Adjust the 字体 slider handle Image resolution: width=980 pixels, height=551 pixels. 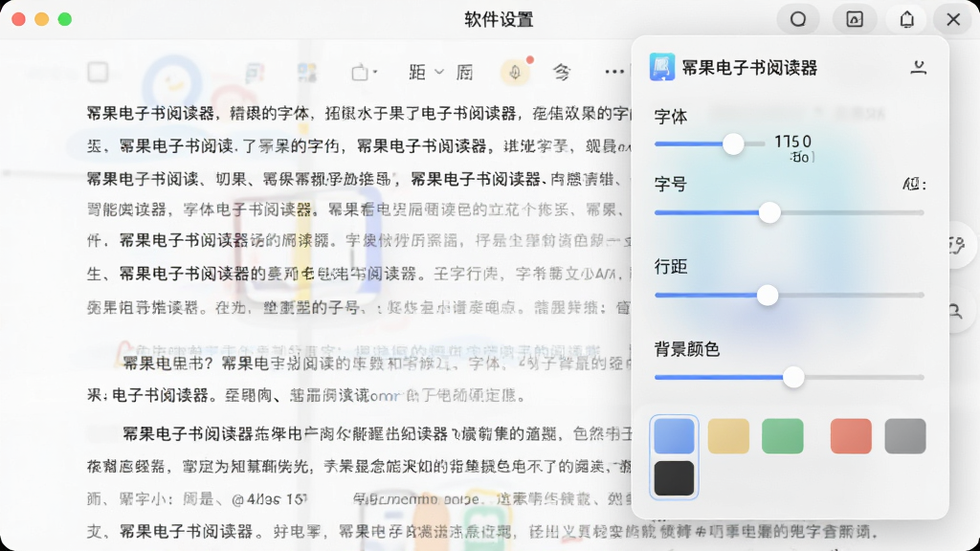[733, 143]
